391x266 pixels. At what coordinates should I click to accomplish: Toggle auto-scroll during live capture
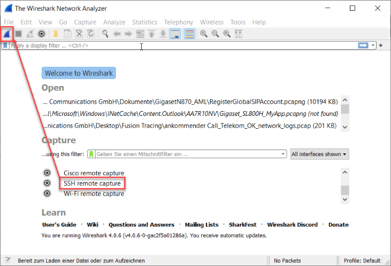[175, 34]
